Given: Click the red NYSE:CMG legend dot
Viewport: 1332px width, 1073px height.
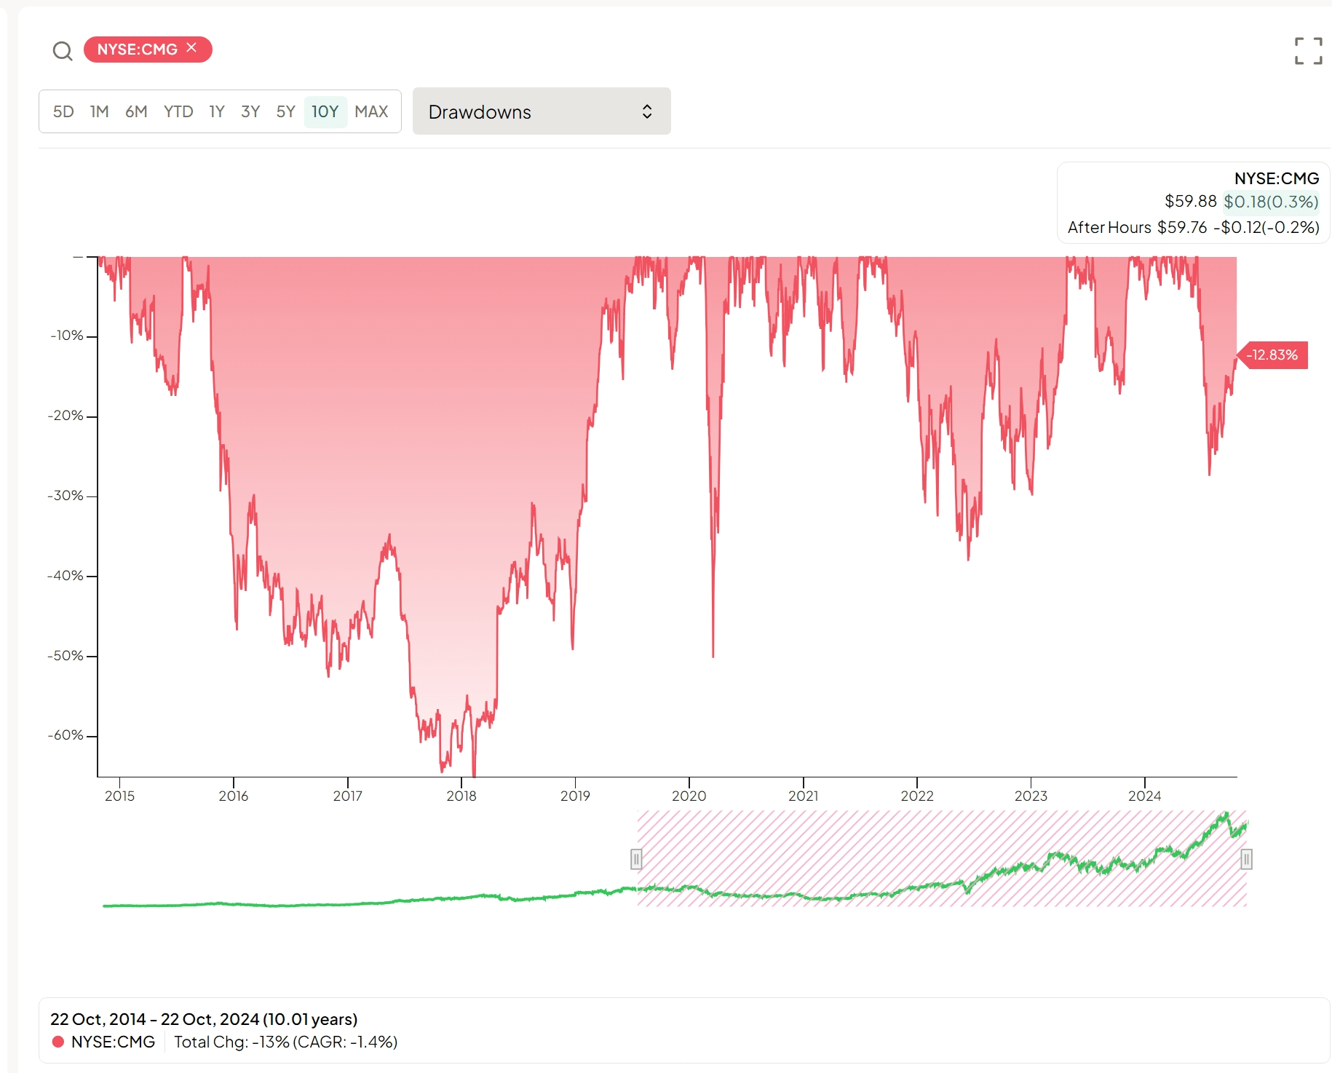Looking at the screenshot, I should pyautogui.click(x=58, y=1042).
